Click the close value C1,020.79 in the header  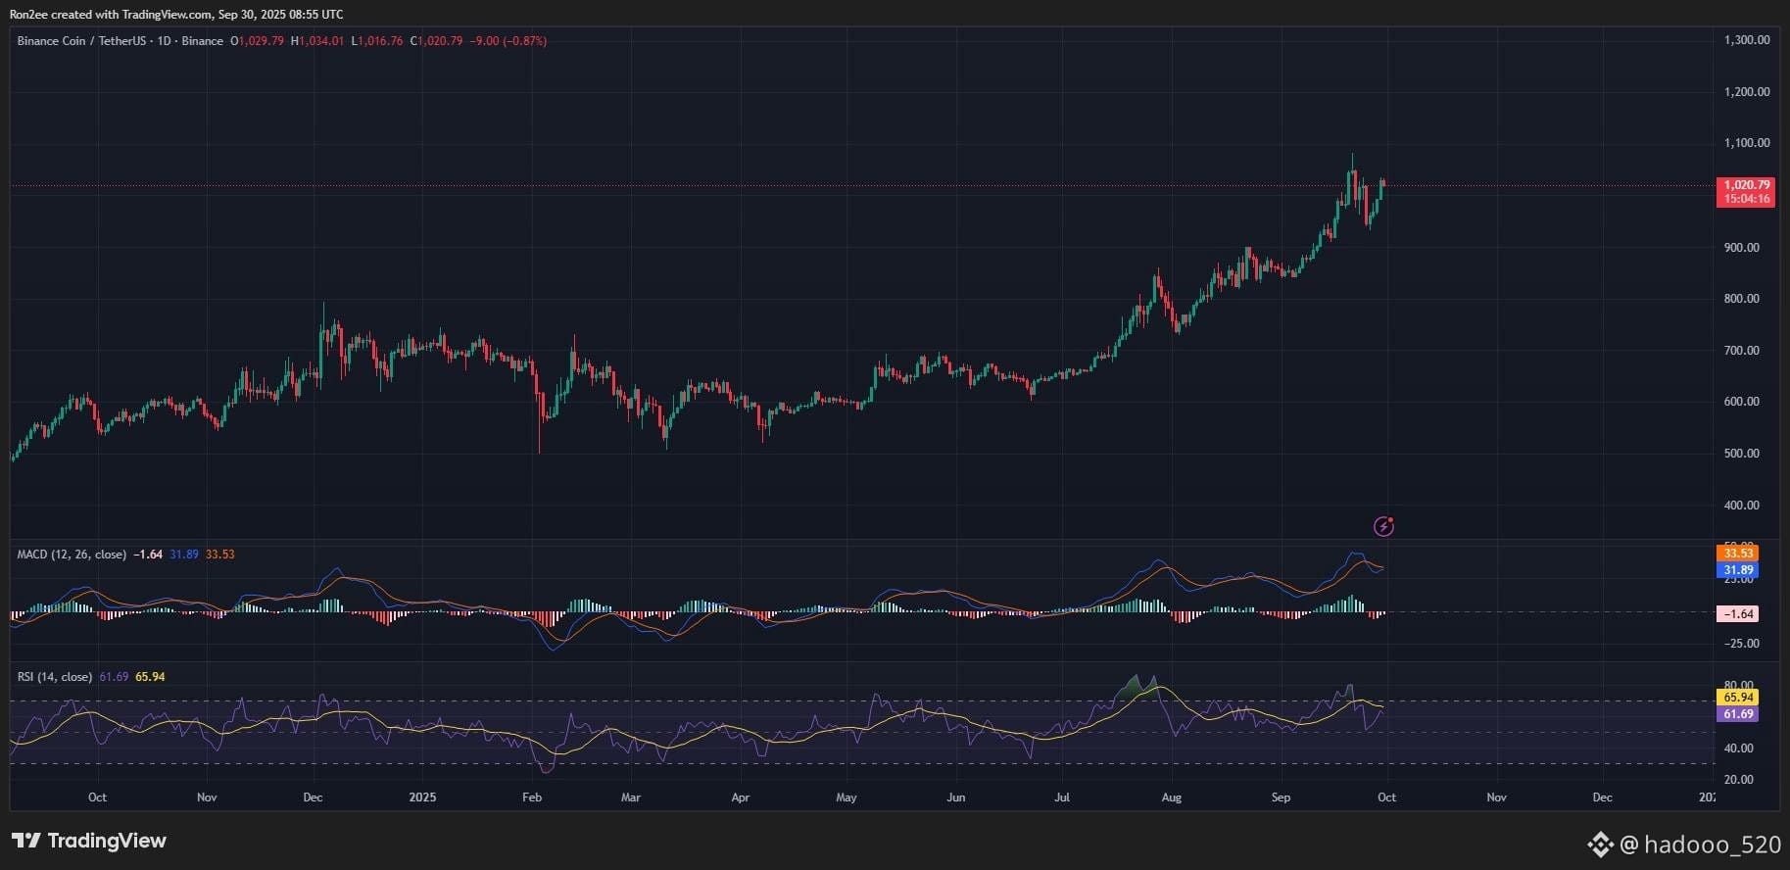[x=437, y=41]
